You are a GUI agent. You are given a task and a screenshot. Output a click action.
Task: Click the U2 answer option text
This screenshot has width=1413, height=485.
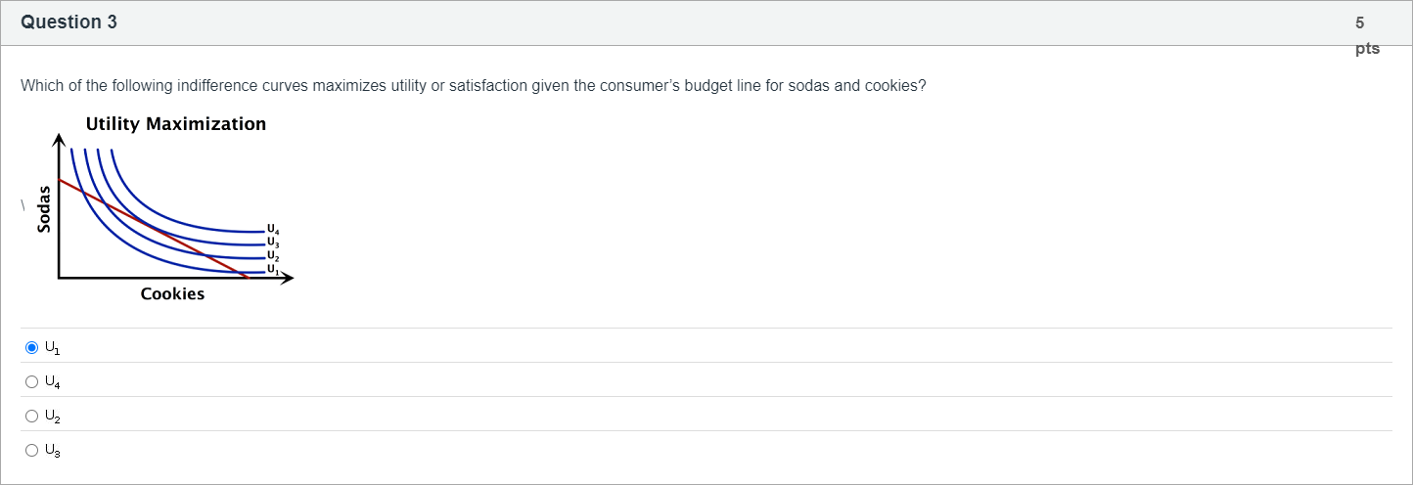tap(53, 416)
